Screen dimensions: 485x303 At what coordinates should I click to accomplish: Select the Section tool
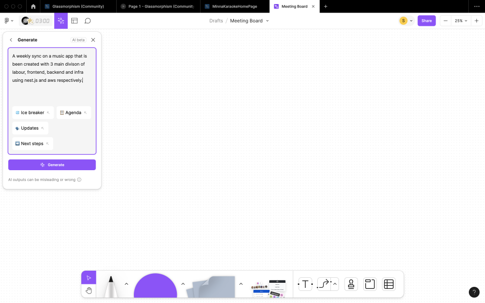pyautogui.click(x=369, y=284)
